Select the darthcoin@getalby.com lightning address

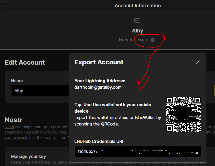click(x=98, y=87)
